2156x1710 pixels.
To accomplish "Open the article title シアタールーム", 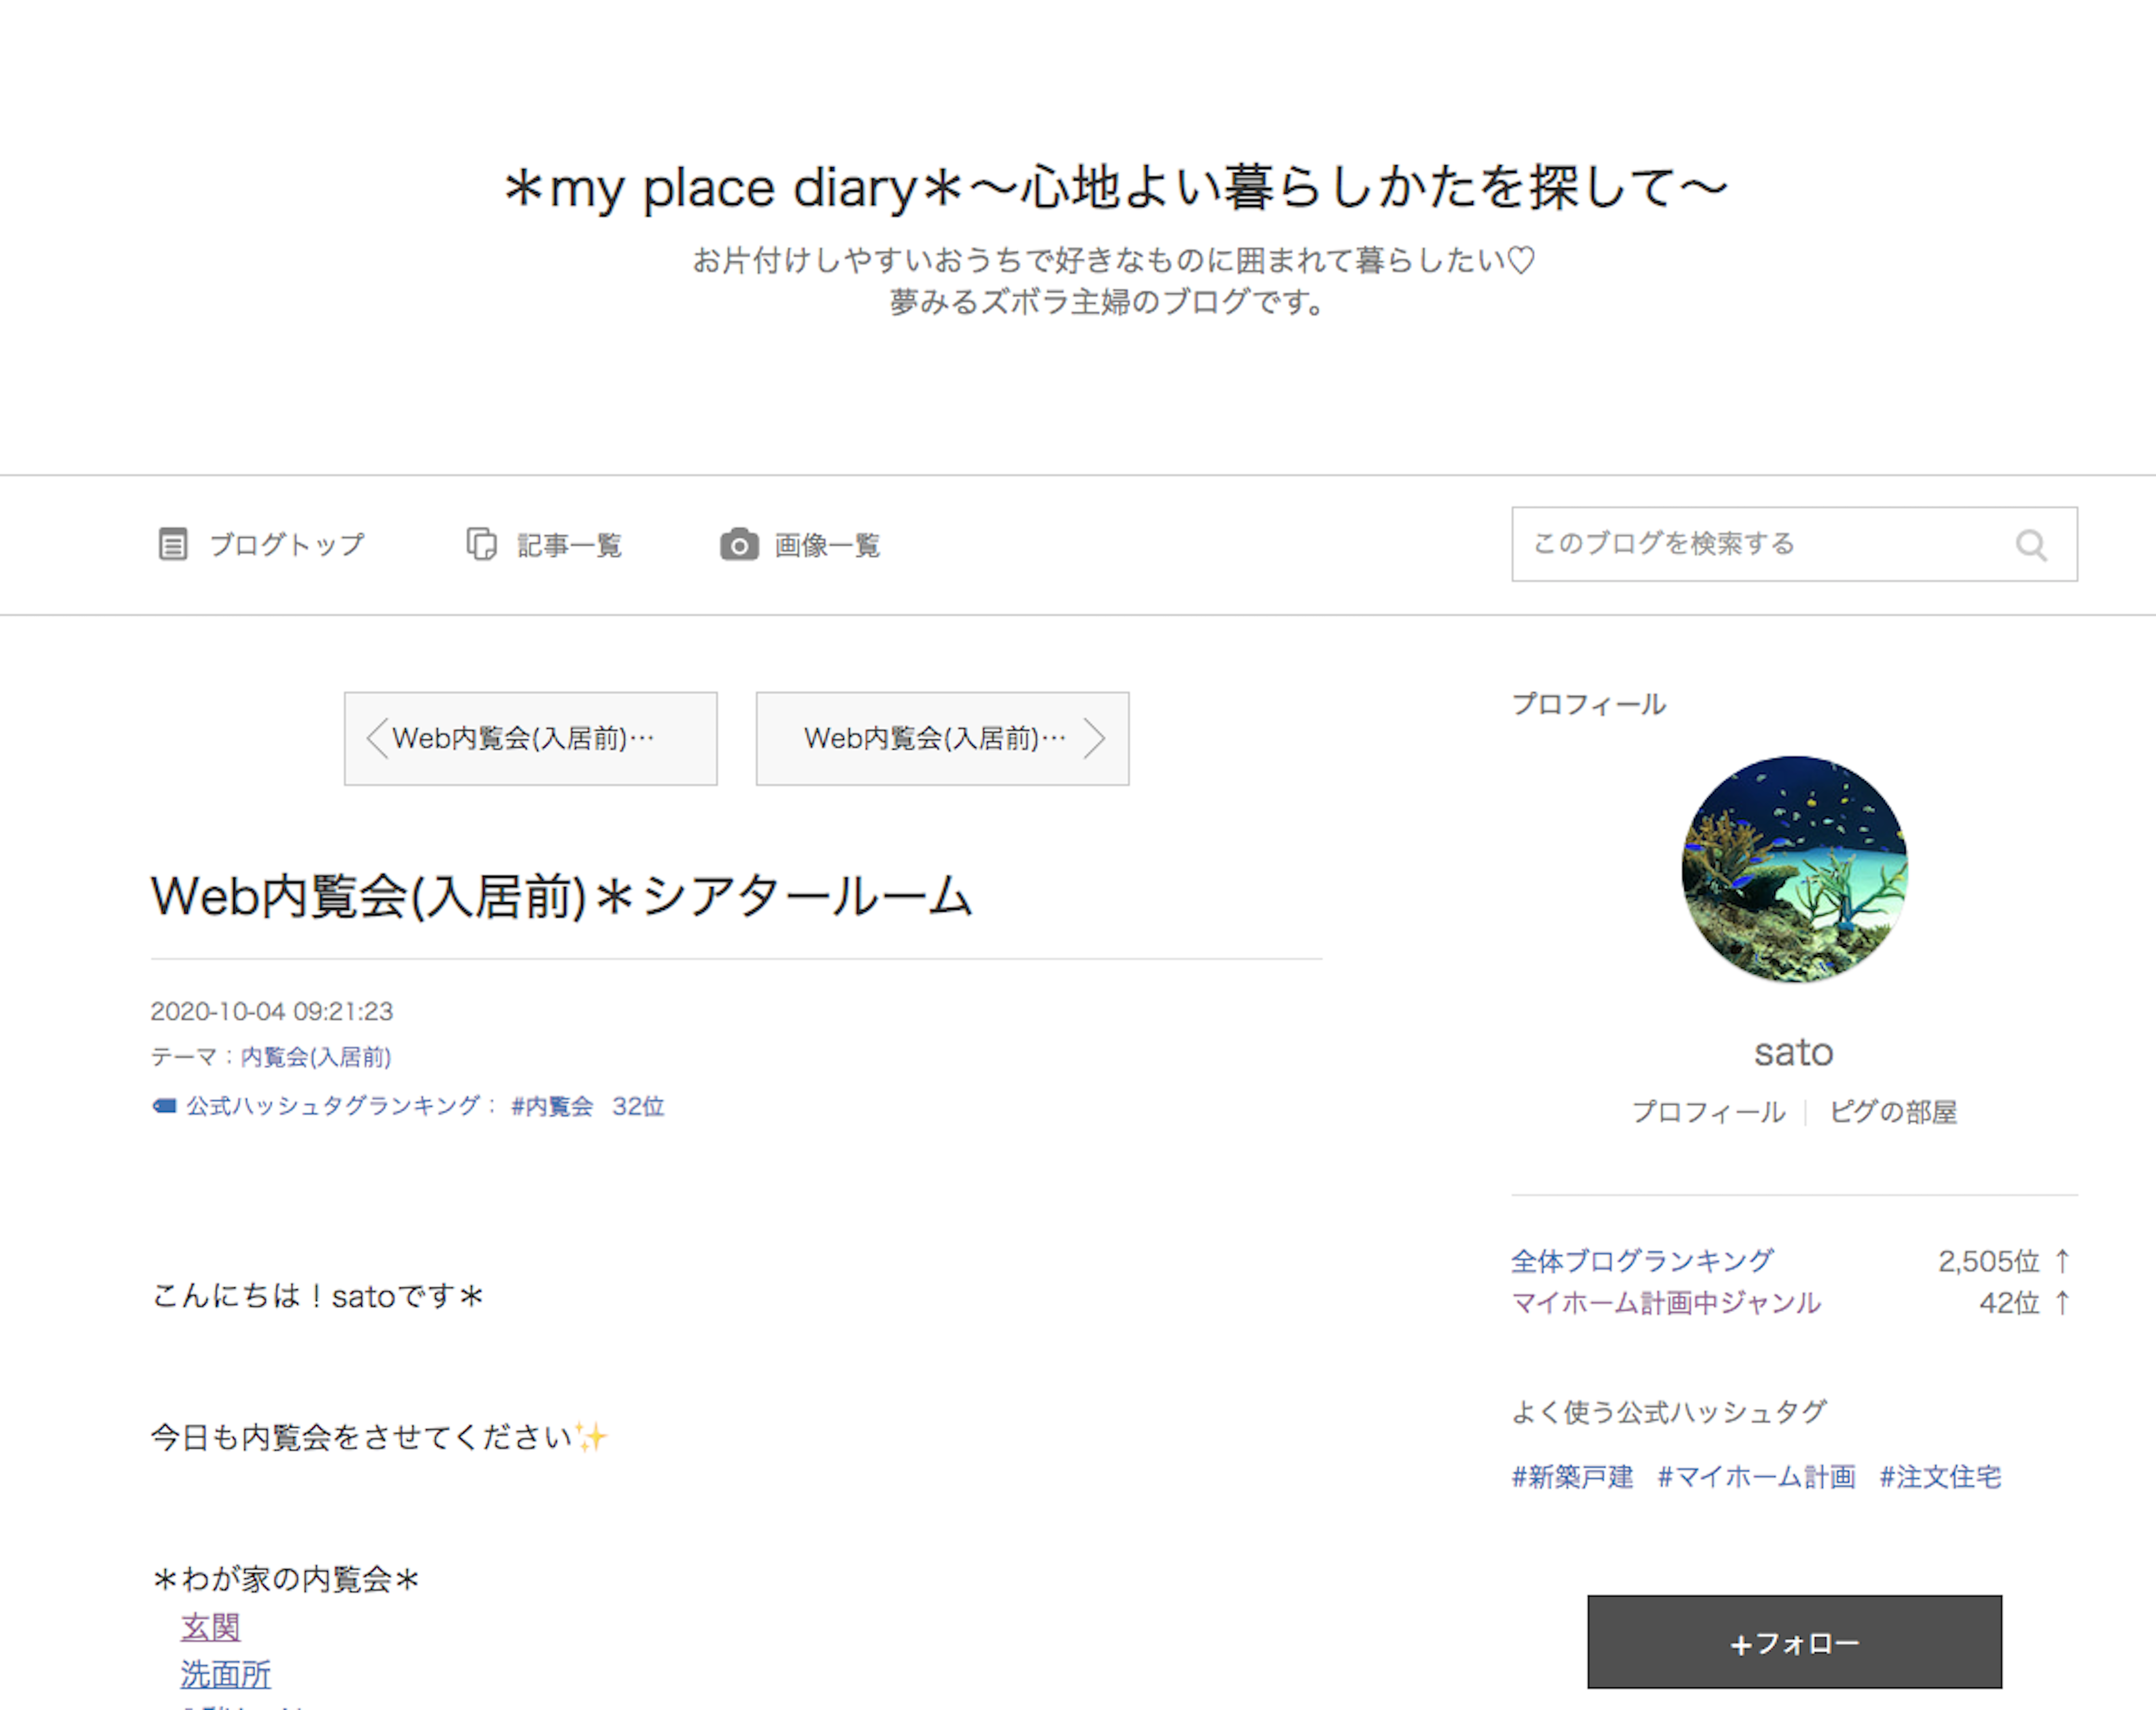I will click(562, 896).
